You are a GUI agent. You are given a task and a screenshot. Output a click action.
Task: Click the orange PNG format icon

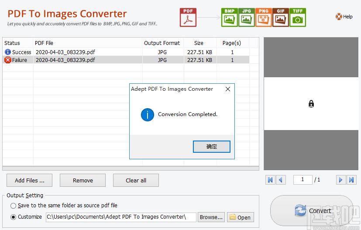(263, 17)
